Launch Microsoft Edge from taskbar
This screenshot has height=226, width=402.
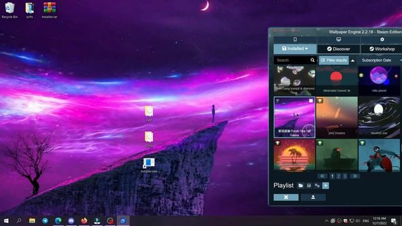click(x=58, y=220)
